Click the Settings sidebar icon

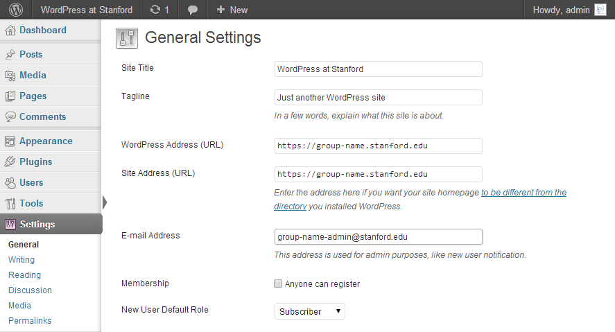coord(10,224)
